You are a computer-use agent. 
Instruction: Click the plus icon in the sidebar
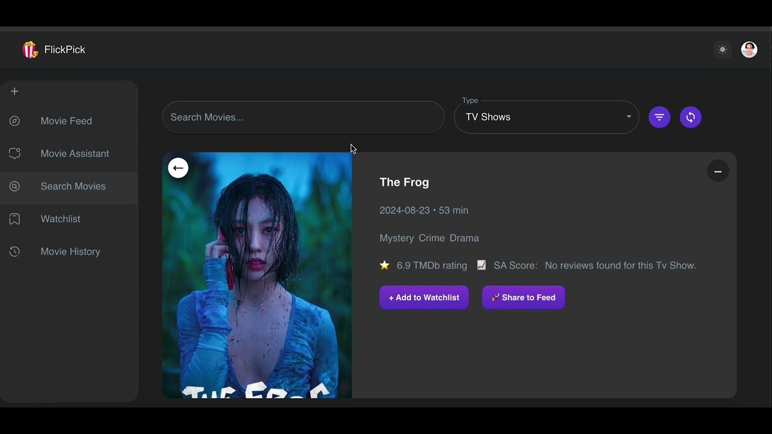[14, 91]
